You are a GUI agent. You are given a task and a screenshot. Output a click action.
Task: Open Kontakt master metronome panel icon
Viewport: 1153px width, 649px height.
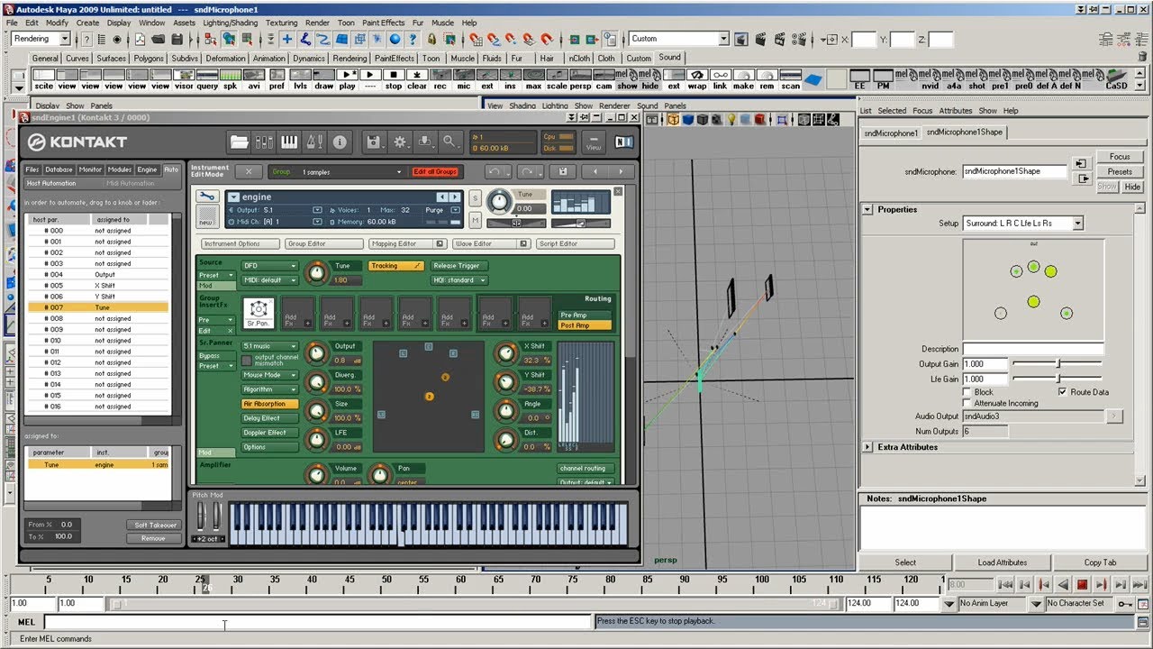click(314, 142)
